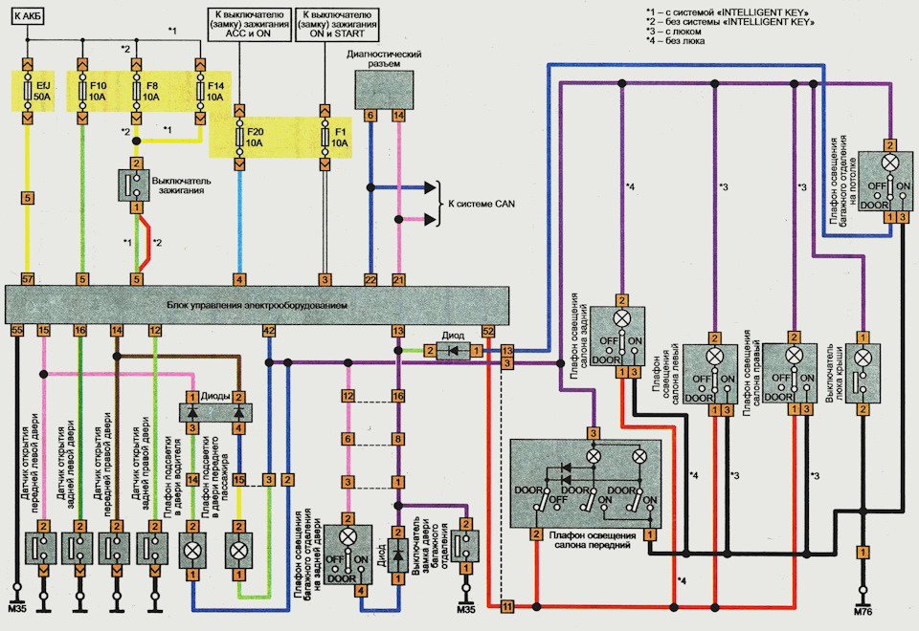
Task: Select the F10 10A fuse symbol
Action: click(x=82, y=92)
